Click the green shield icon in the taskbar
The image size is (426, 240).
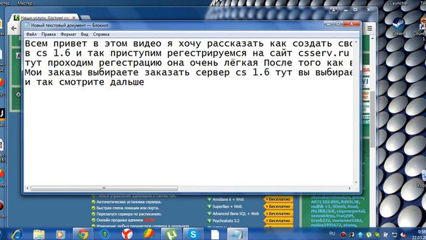[x=105, y=234]
